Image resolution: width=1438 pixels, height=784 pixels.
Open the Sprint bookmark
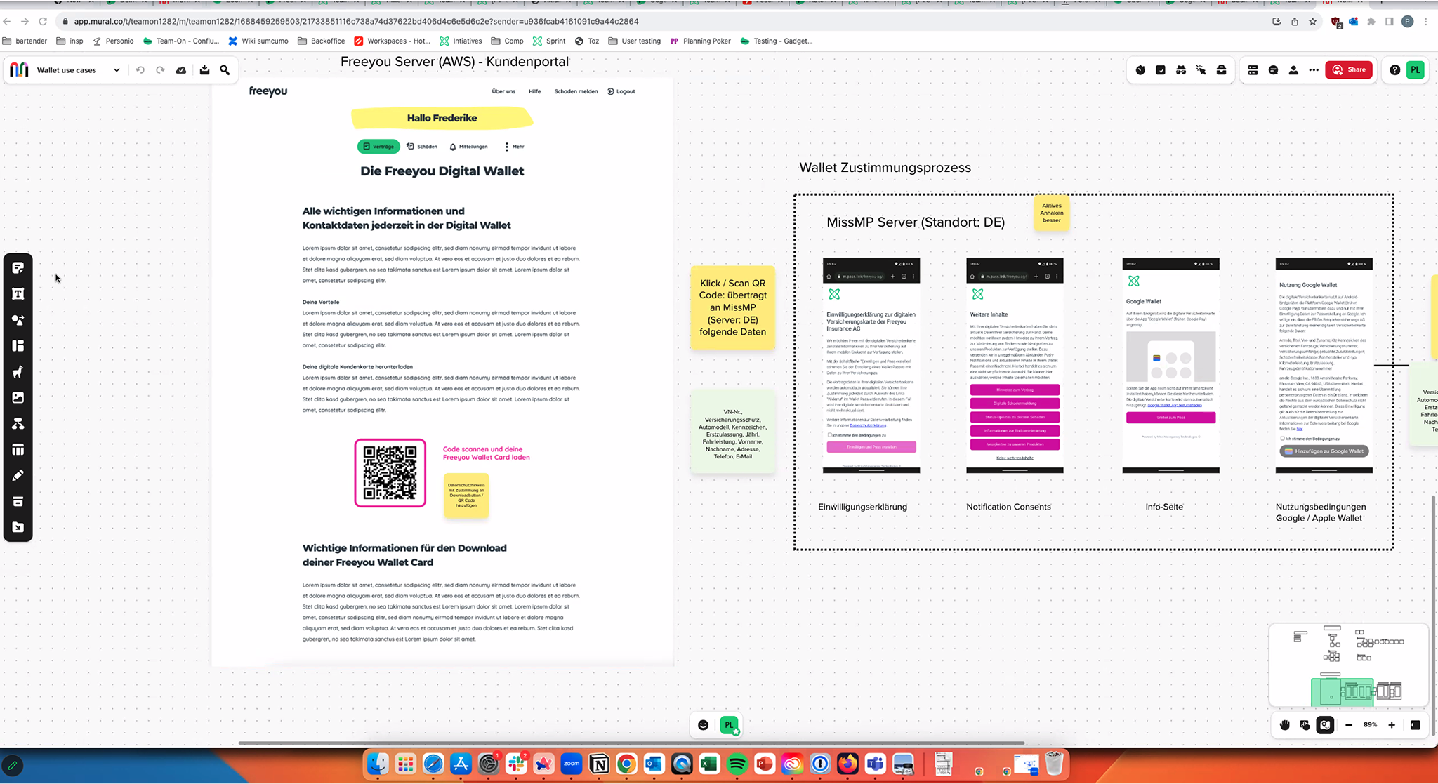(x=549, y=41)
